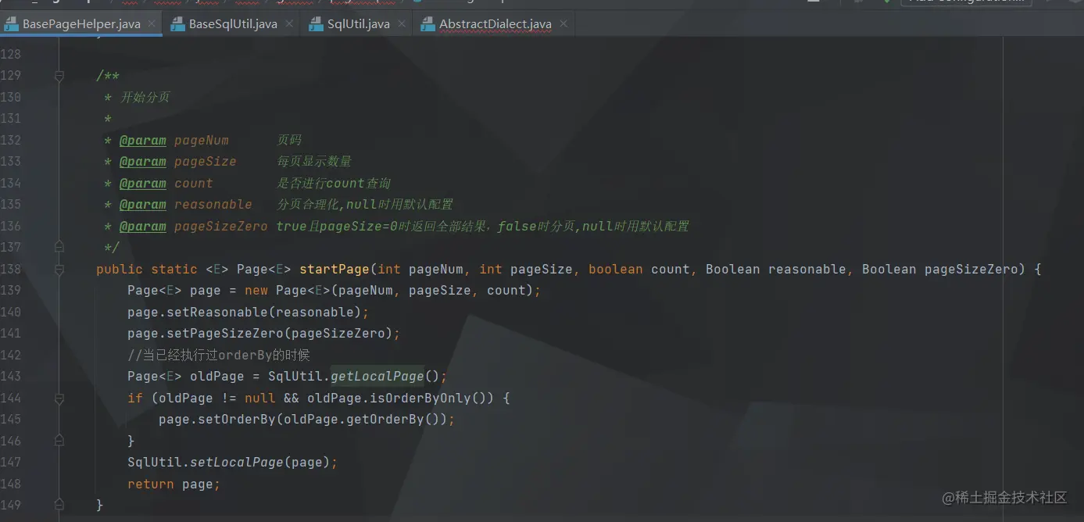Click 'int pageNum' parameter in method signature

(420, 269)
